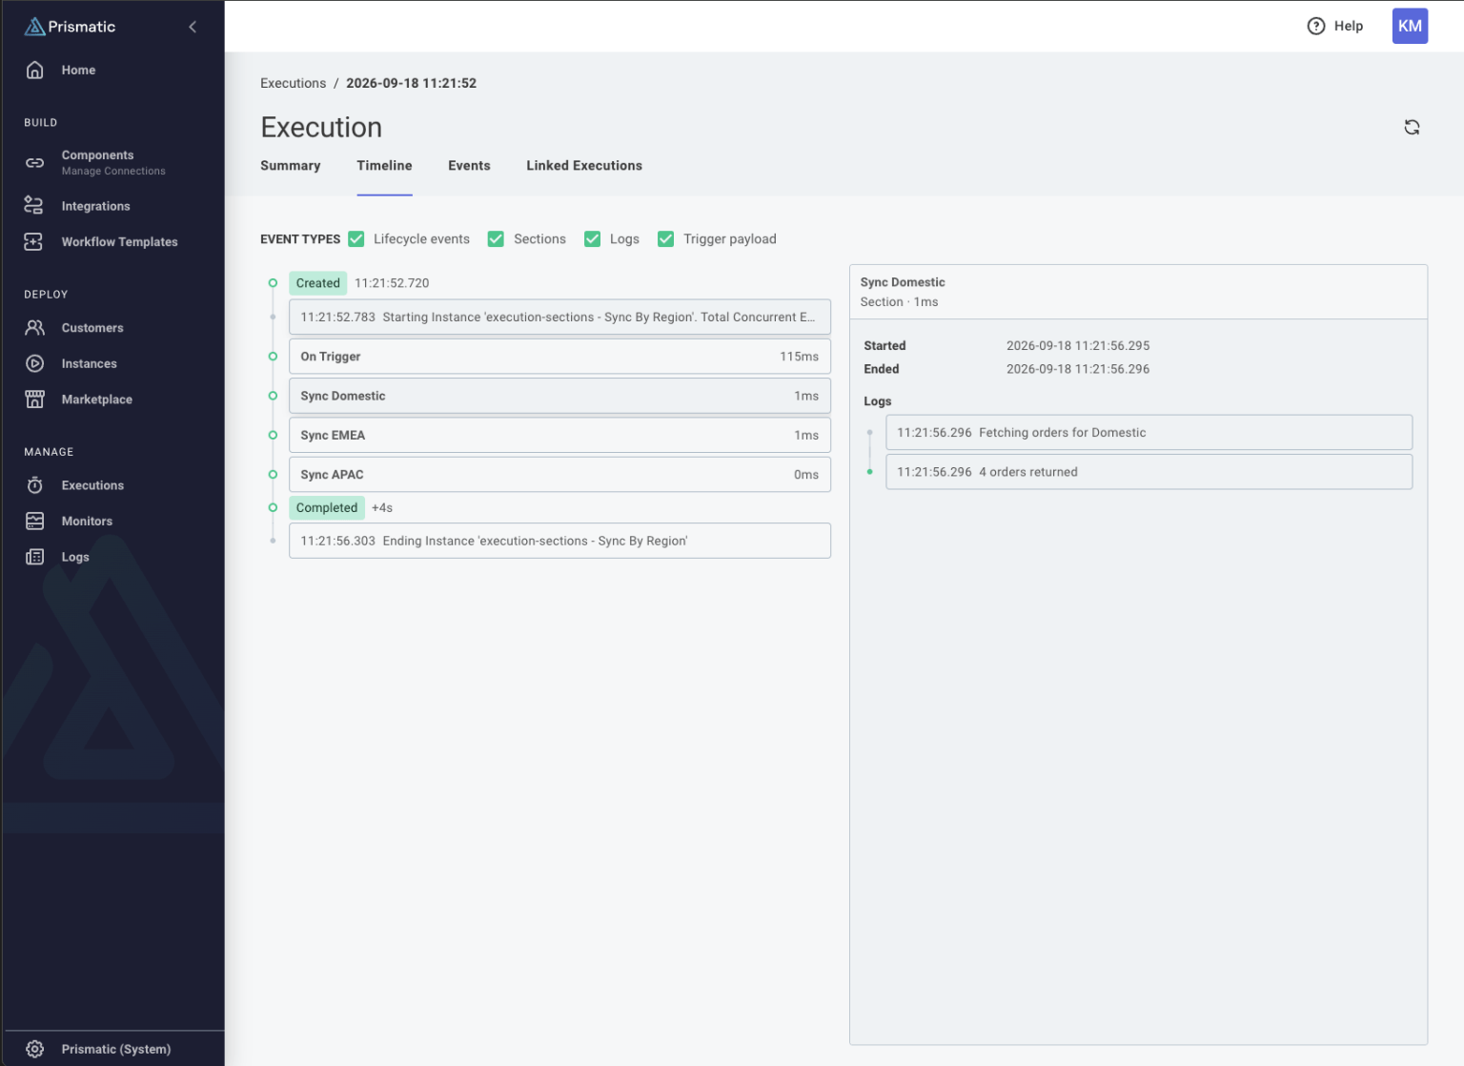
Task: Click the Sync Domestic detail panel title
Action: point(903,282)
